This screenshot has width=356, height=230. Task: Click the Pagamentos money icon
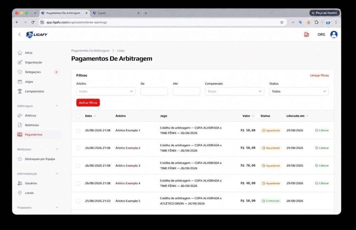pyautogui.click(x=20, y=134)
